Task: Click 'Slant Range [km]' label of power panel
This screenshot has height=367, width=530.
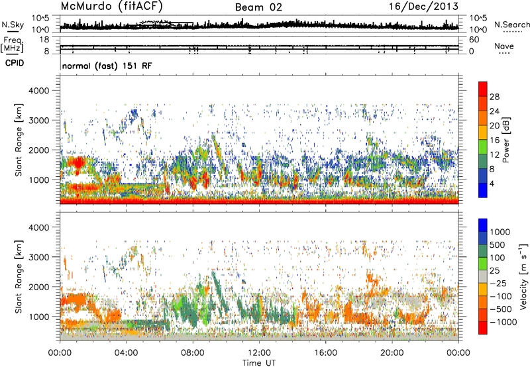Action: click(x=19, y=140)
